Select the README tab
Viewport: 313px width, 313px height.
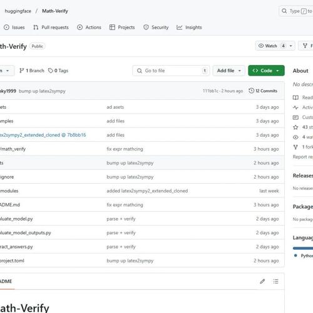coord(6,281)
